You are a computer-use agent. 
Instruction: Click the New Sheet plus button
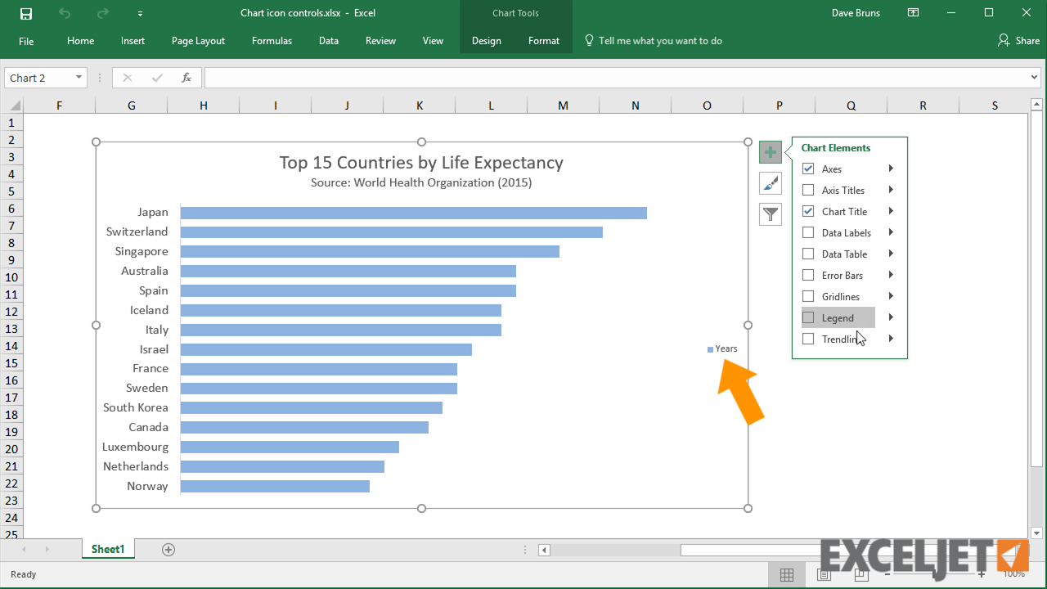tap(169, 549)
